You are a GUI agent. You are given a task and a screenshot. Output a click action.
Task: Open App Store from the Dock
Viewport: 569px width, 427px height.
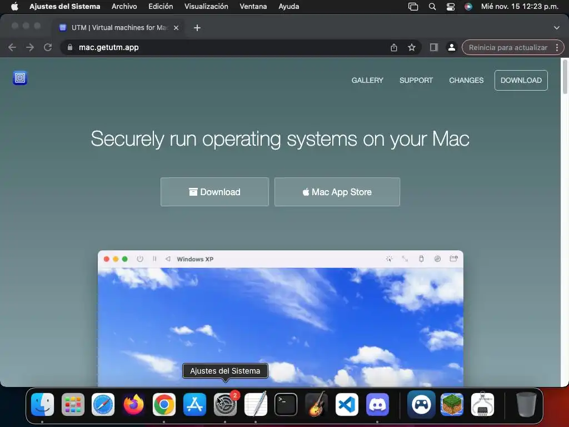194,404
